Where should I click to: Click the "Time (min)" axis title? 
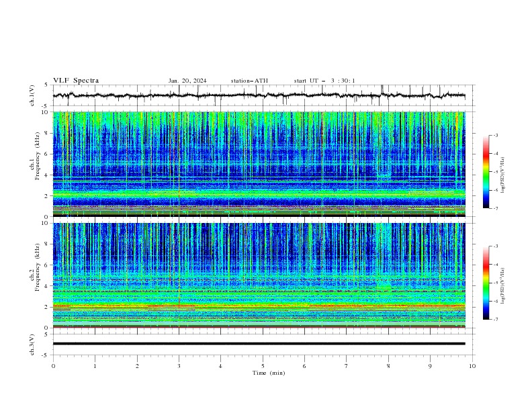(269, 373)
